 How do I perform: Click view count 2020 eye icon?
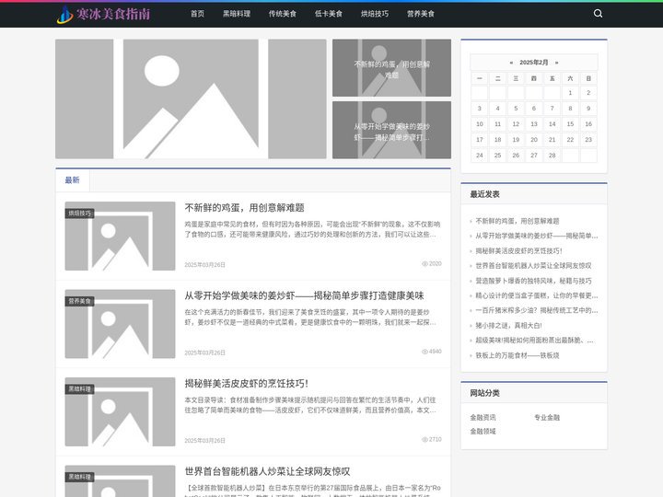tap(425, 264)
